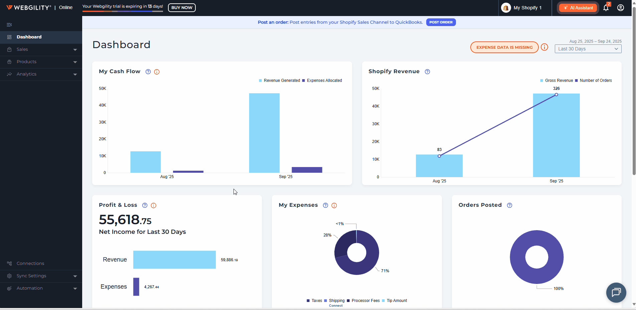Open the user account profile icon
The width and height of the screenshot is (636, 310).
621,8
